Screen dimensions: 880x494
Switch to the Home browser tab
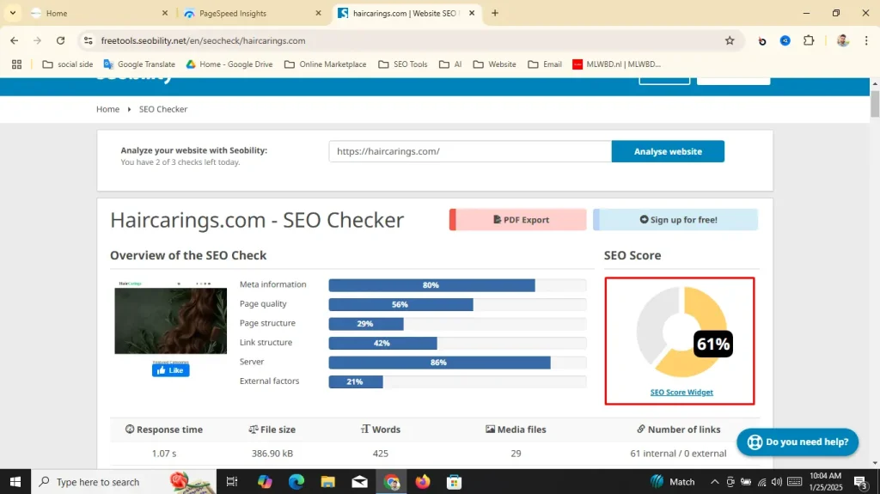pos(95,14)
